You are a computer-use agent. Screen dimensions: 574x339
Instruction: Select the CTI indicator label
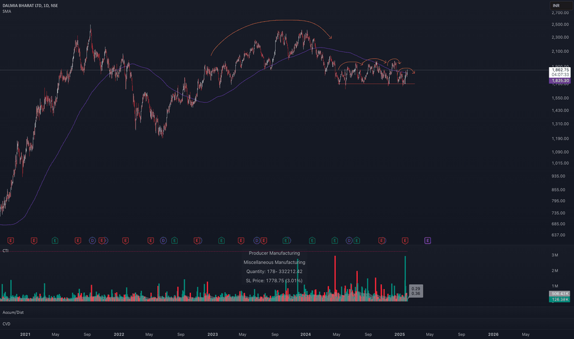6,251
